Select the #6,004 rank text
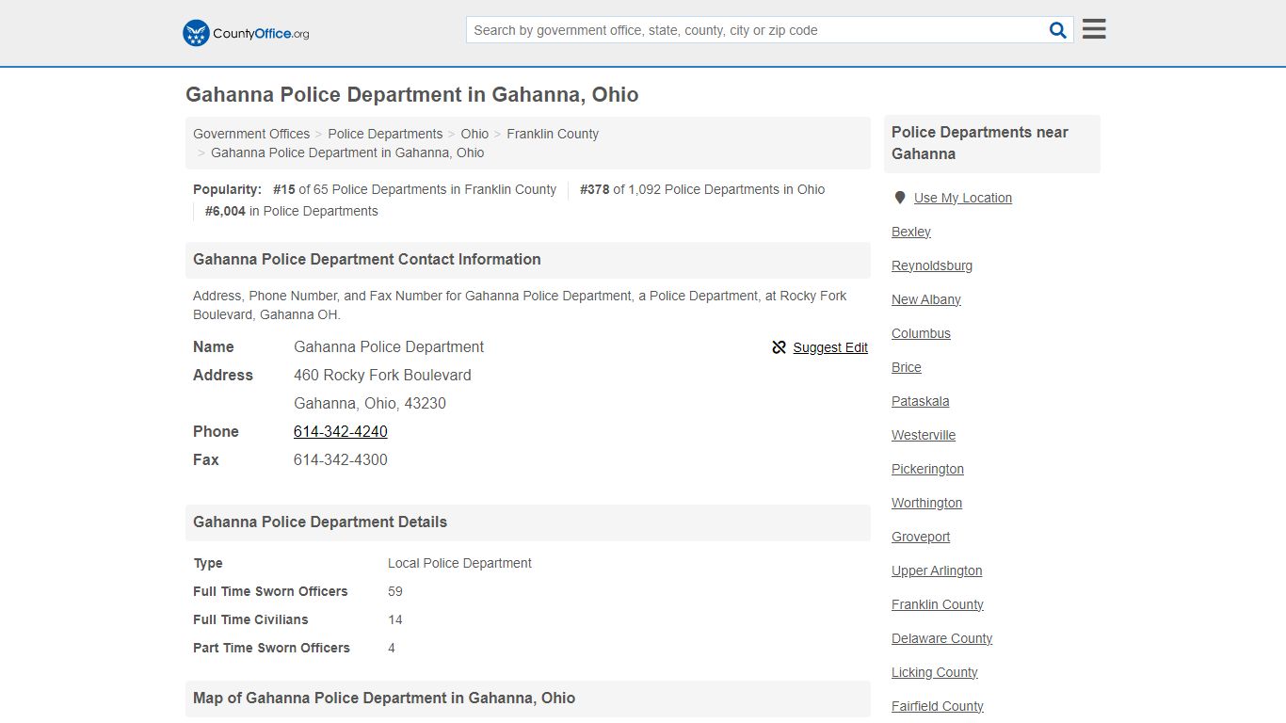This screenshot has width=1286, height=723. (x=225, y=211)
